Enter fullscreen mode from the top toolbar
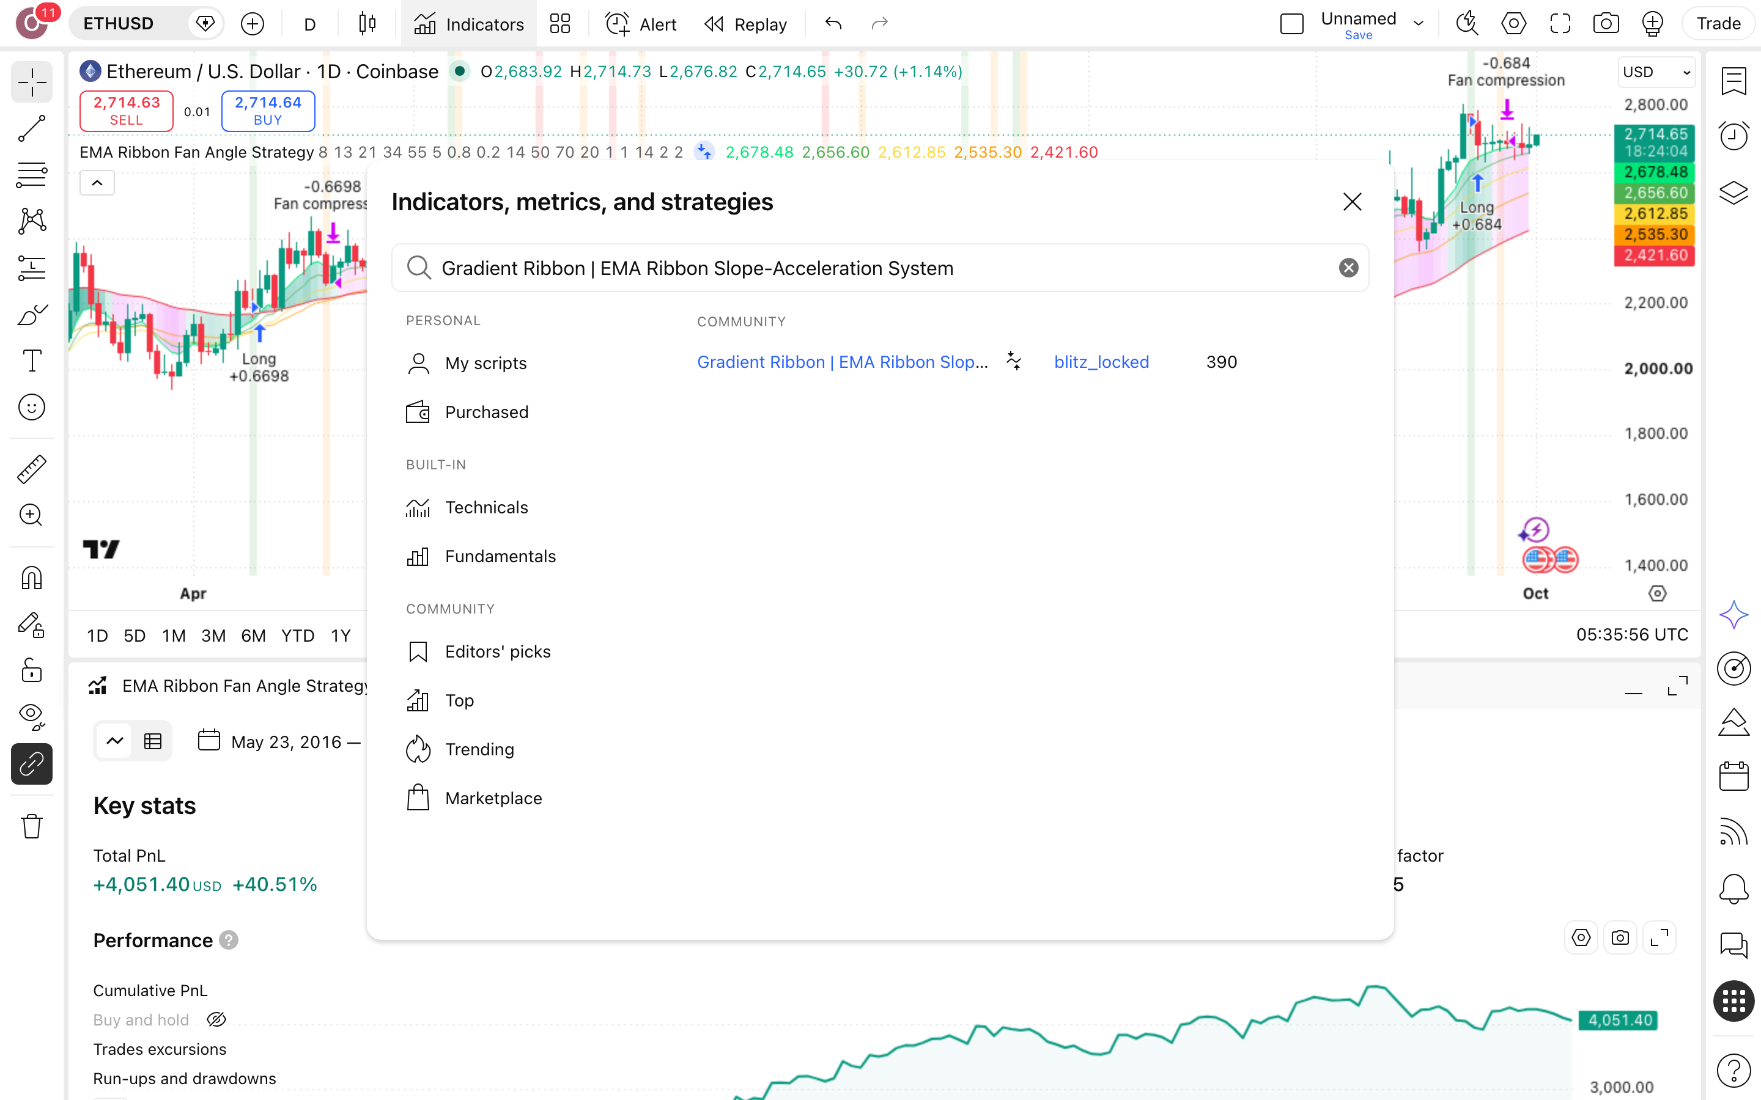1761x1100 pixels. point(1559,24)
